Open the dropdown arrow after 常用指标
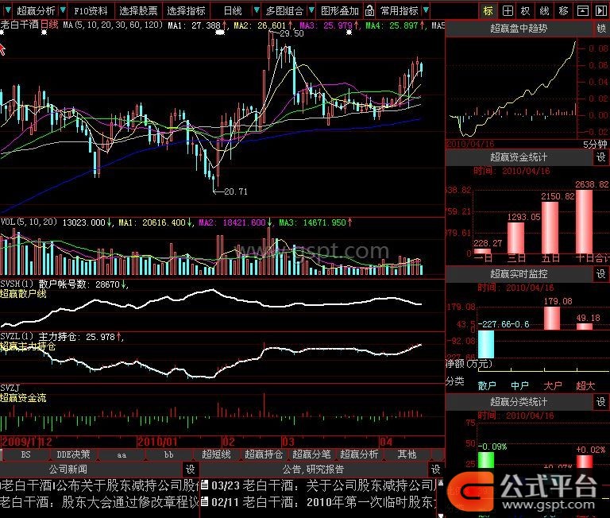Viewport: 610px width, 518px height. pos(426,10)
